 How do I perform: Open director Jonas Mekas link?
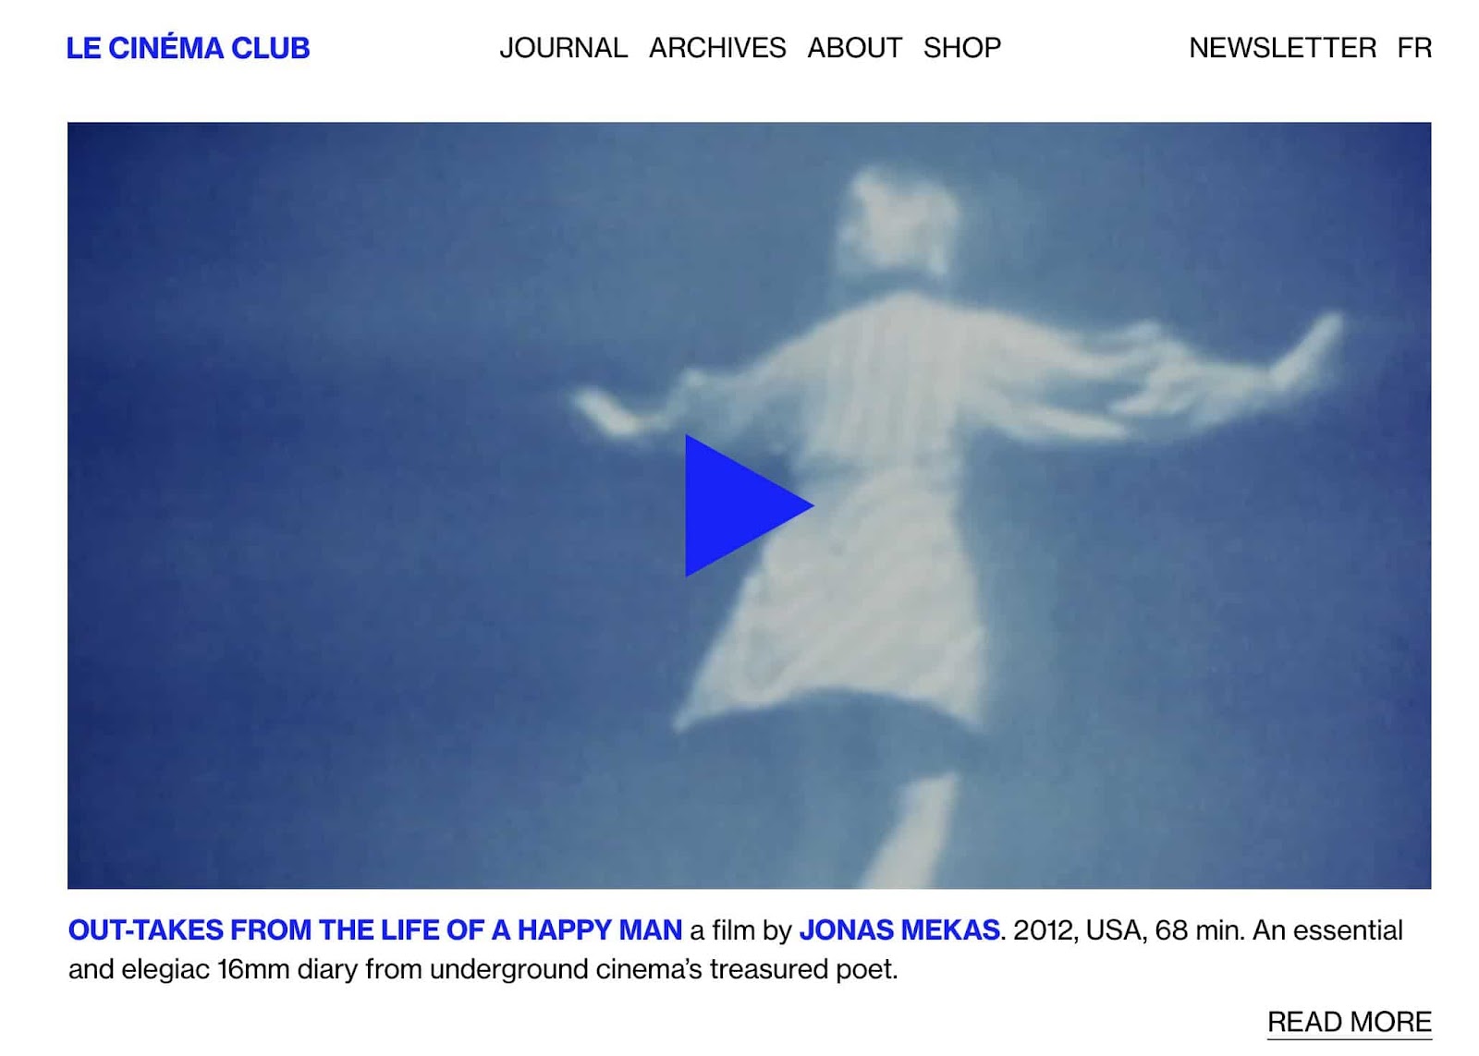click(899, 929)
